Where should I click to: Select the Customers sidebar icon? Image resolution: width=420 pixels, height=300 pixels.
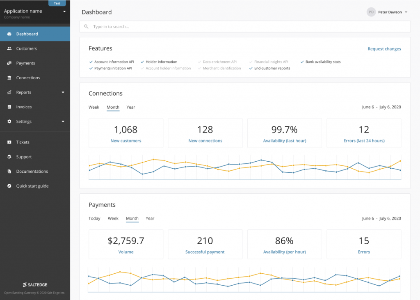(9, 48)
